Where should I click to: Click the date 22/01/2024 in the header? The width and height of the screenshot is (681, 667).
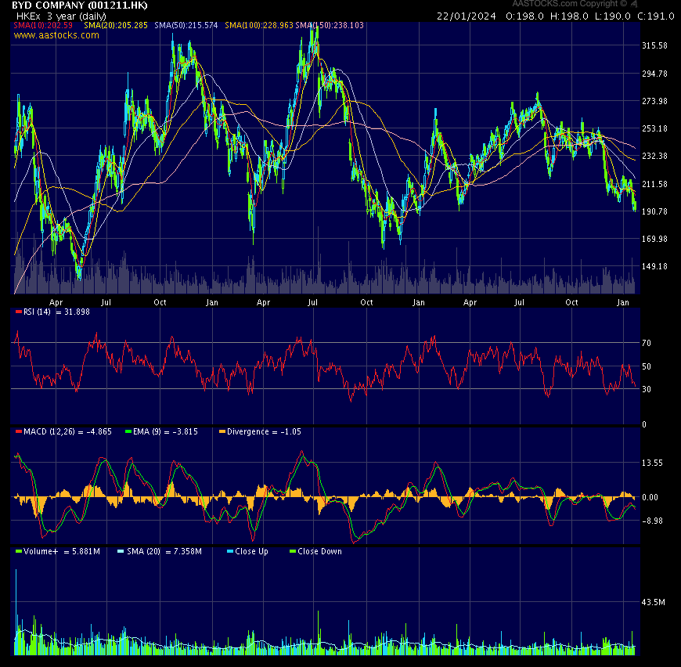tap(466, 16)
